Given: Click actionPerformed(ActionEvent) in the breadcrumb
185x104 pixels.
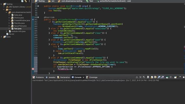Looking at the screenshot, I should coord(114,1).
